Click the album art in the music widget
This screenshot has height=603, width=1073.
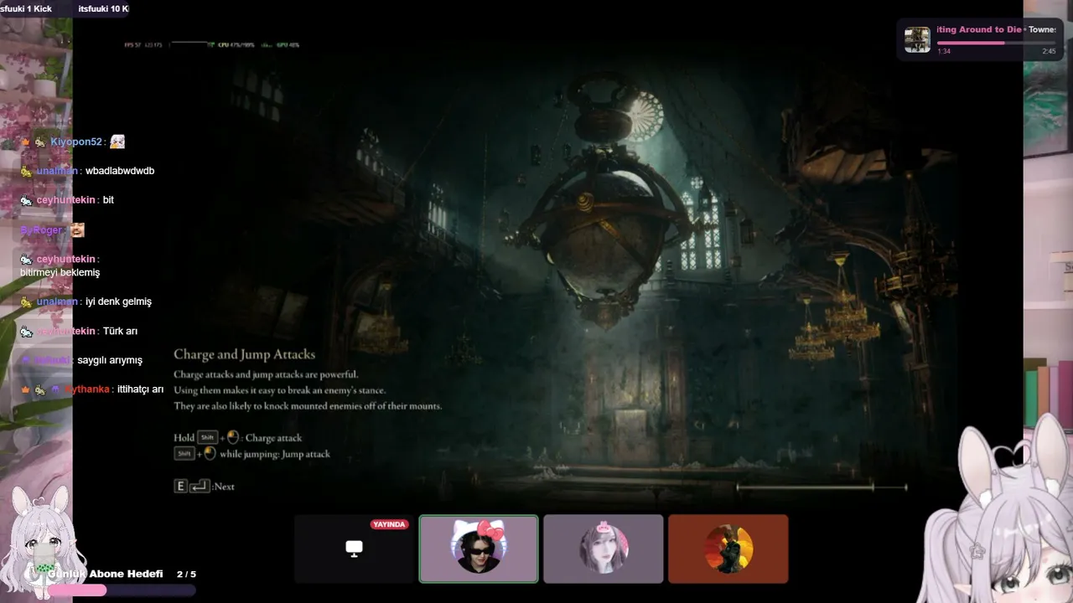coord(917,39)
